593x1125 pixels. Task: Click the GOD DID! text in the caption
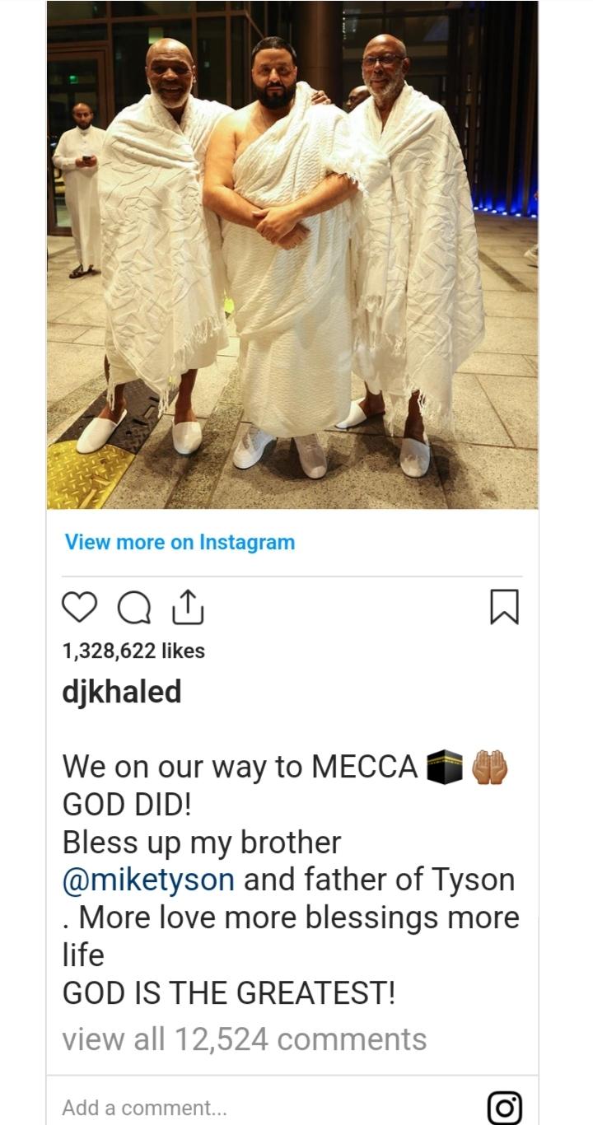click(x=127, y=805)
